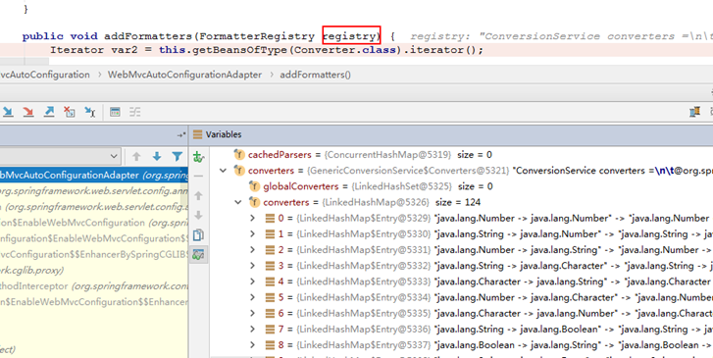Expand entry 5 Number to Character
This screenshot has height=358, width=713.
coord(253,297)
